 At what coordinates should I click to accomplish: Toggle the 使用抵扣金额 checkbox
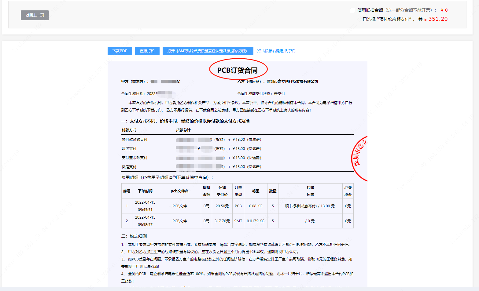pyautogui.click(x=352, y=10)
